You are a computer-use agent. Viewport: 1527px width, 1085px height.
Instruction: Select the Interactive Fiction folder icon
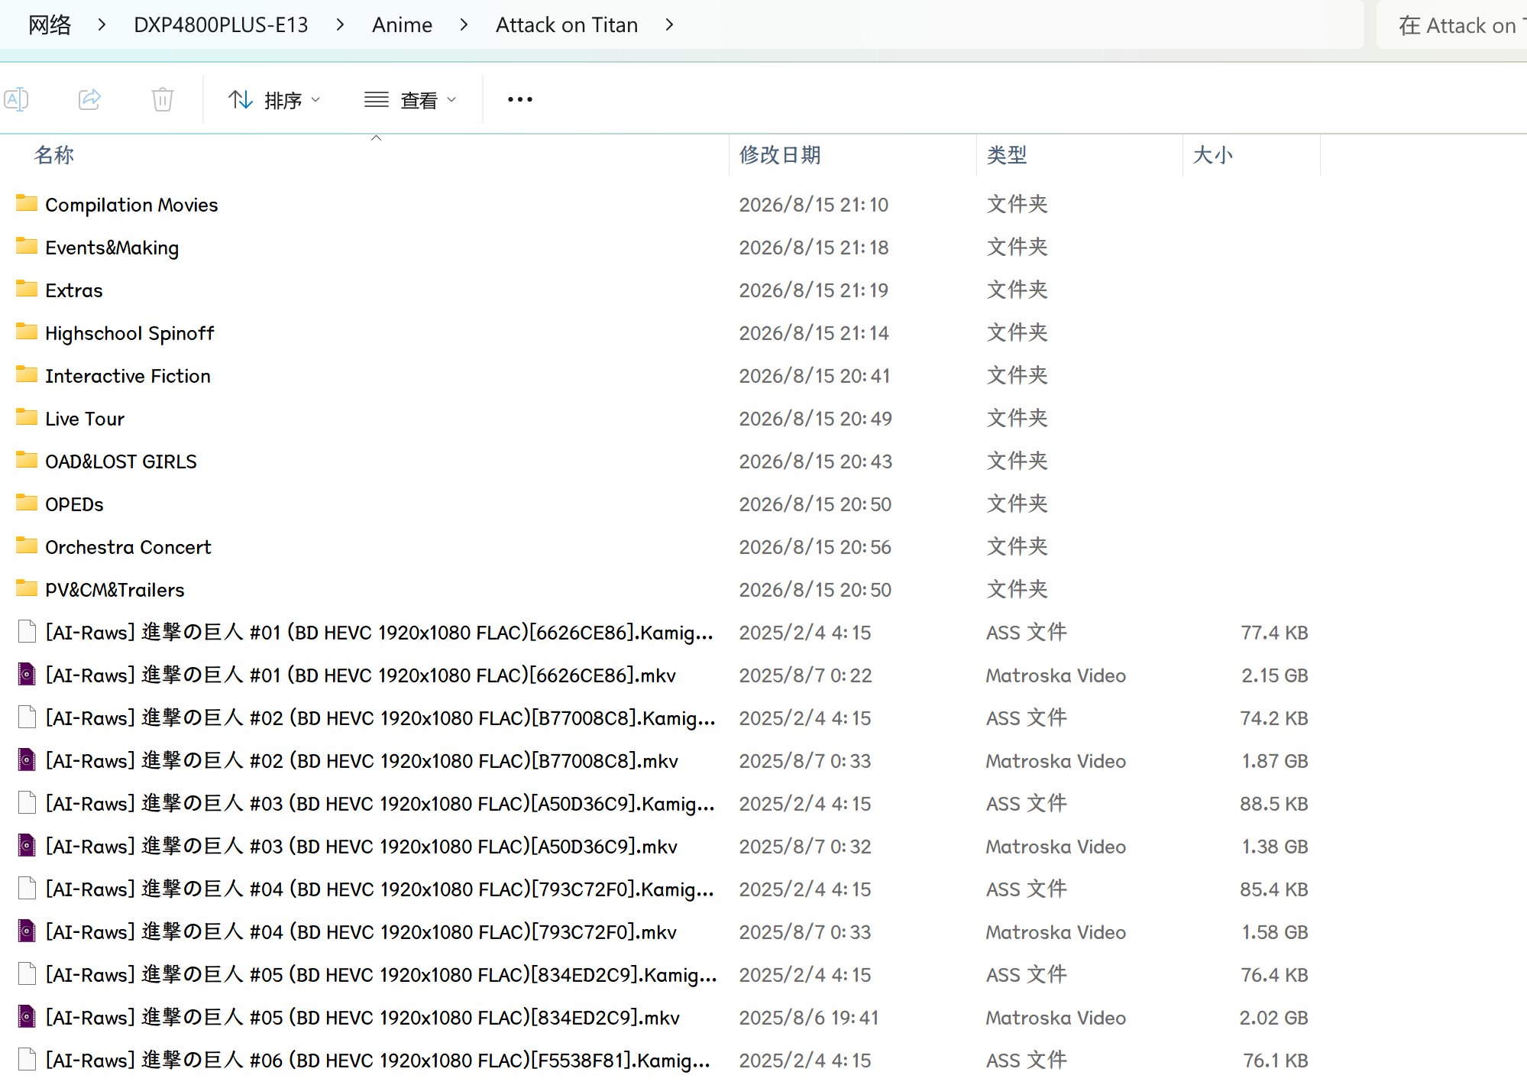click(27, 374)
